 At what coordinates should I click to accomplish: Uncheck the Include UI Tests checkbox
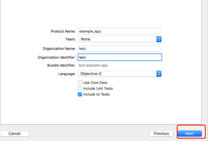point(80,94)
